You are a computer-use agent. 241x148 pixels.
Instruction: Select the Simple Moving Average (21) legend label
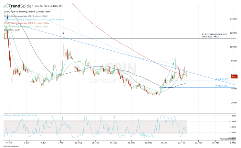pos(23,26)
